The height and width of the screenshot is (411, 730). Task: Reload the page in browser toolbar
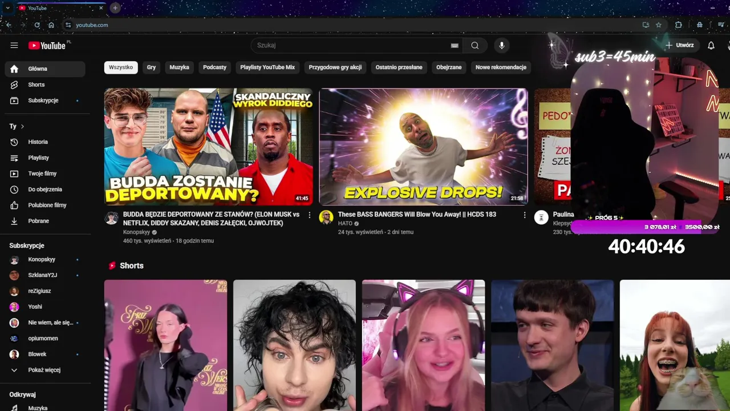click(x=37, y=25)
